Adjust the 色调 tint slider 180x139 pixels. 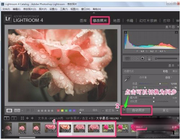153,87
